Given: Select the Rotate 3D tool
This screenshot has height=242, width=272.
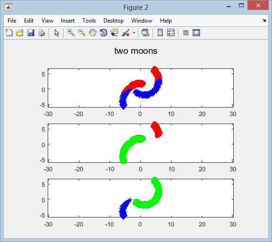Looking at the screenshot, I should (103, 33).
